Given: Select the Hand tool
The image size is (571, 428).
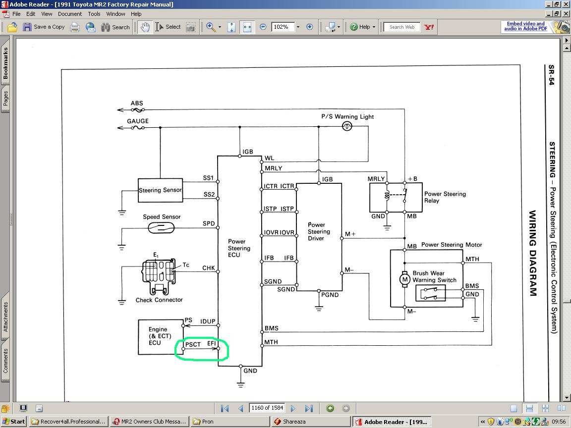Looking at the screenshot, I should coord(145,27).
